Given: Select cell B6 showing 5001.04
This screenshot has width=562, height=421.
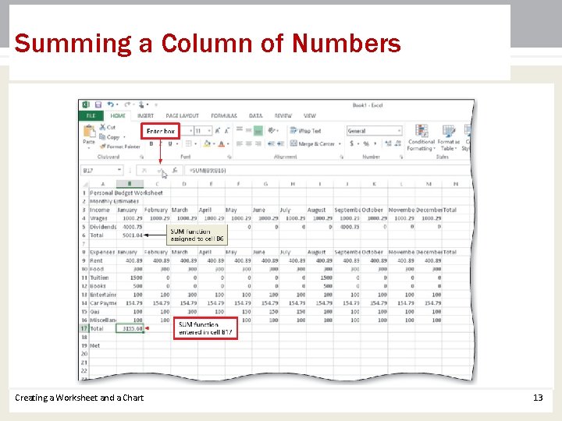Looking at the screenshot, I should point(130,235).
